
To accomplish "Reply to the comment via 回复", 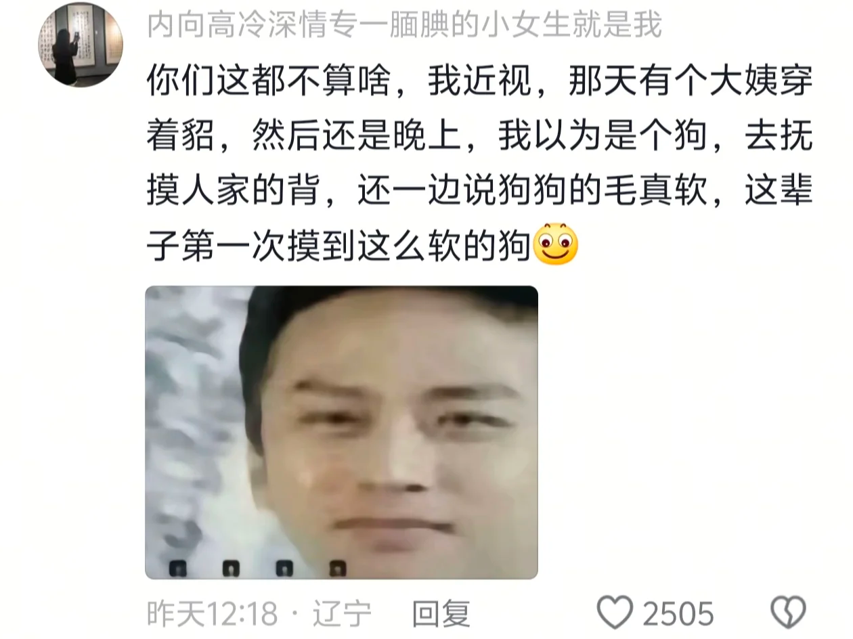I will tap(441, 614).
